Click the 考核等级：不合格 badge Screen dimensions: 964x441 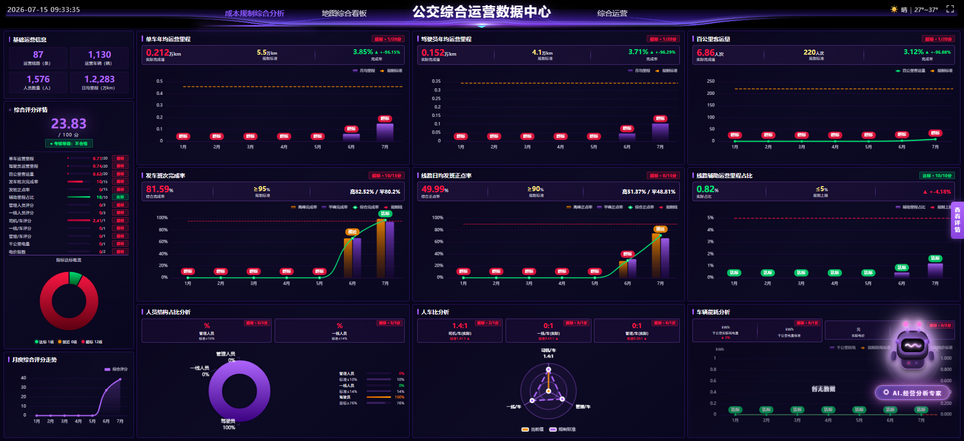tap(69, 143)
